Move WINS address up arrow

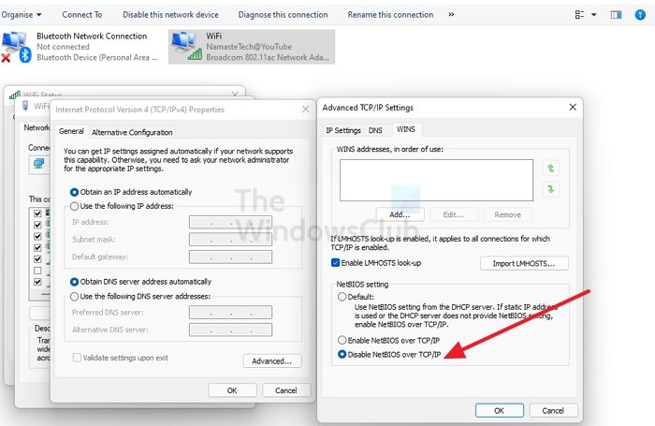coord(550,168)
